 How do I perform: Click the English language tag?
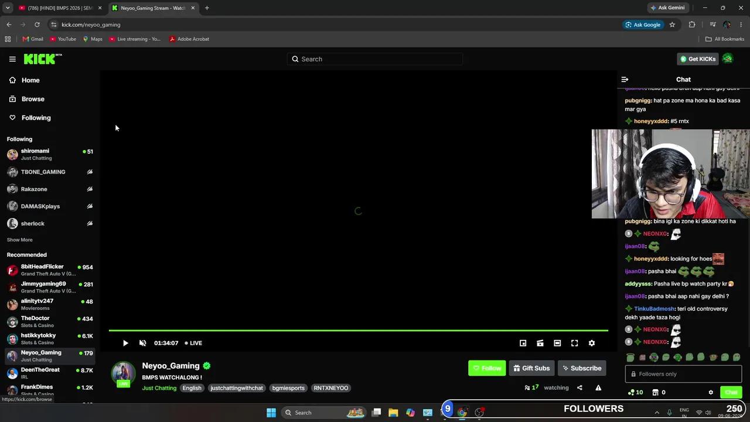192,388
